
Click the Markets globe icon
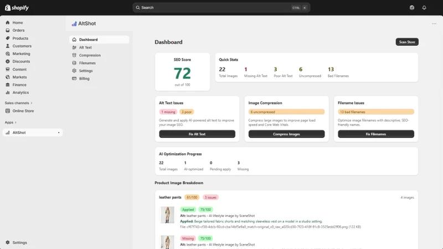pyautogui.click(x=8, y=77)
